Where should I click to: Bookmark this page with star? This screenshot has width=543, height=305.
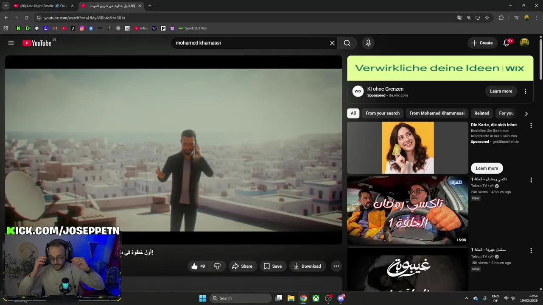(x=487, y=18)
